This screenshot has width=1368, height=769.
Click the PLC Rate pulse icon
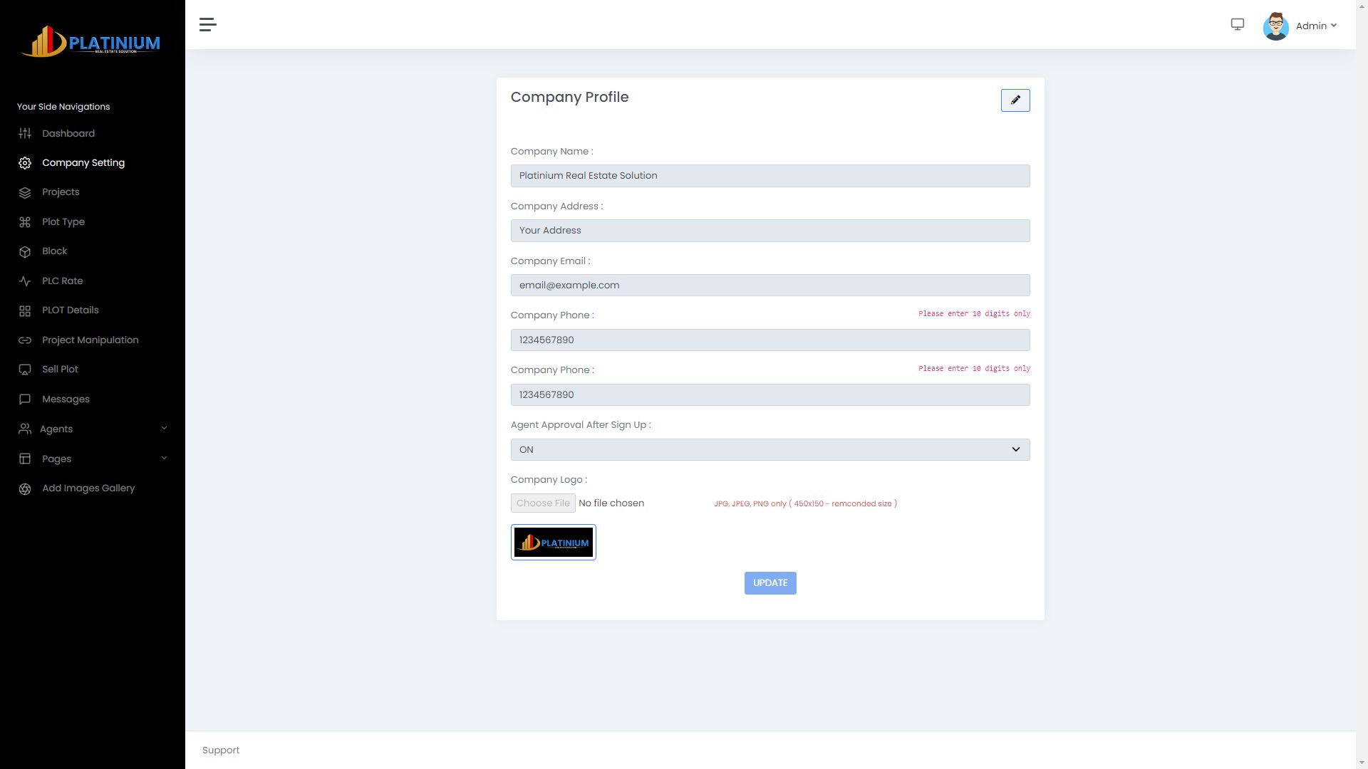tap(25, 281)
